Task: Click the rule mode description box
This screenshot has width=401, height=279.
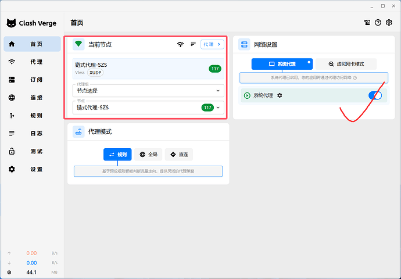Action: pos(148,171)
